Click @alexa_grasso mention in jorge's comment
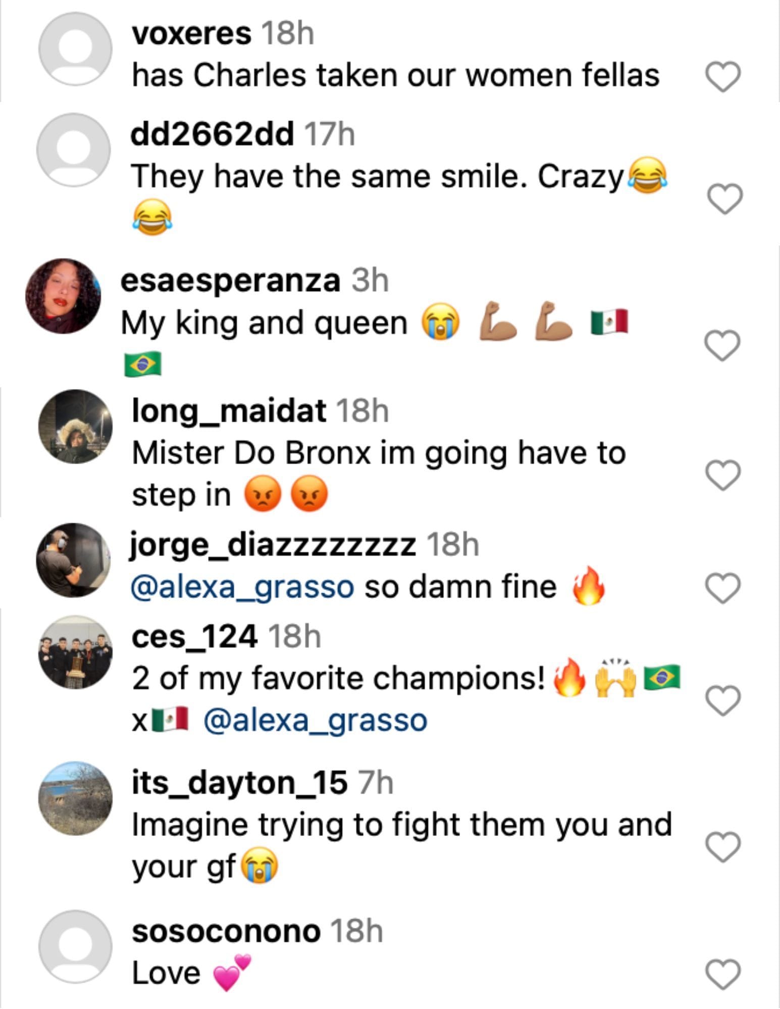This screenshot has height=1009, width=780. pos(242,587)
